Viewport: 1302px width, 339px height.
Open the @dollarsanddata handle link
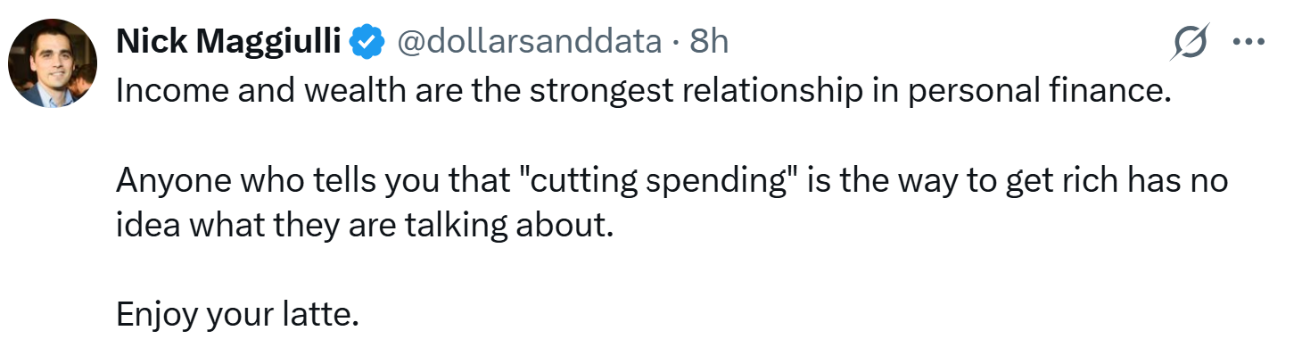point(528,42)
